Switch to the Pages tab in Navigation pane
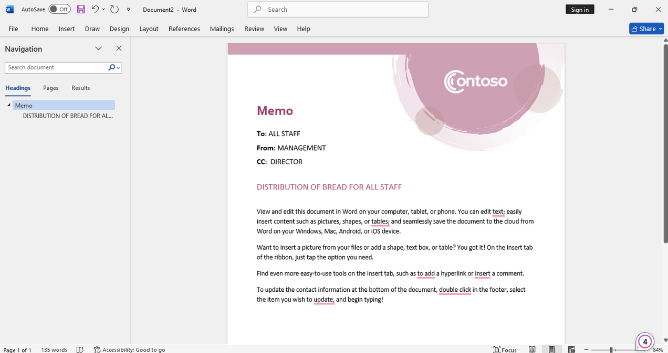 pos(50,88)
